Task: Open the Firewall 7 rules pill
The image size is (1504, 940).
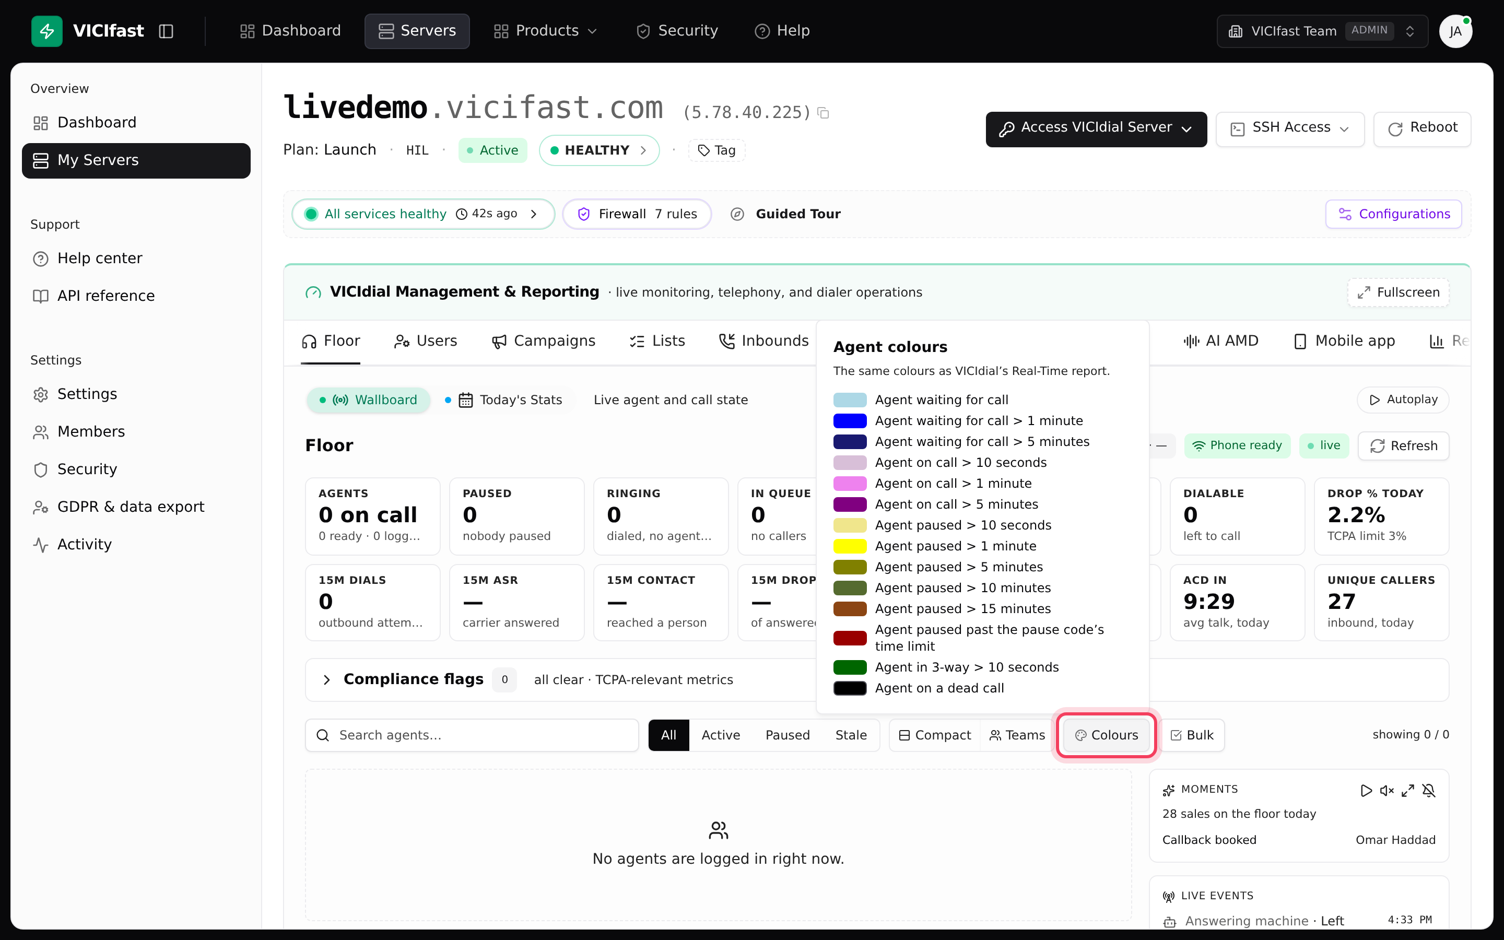Action: tap(637, 214)
